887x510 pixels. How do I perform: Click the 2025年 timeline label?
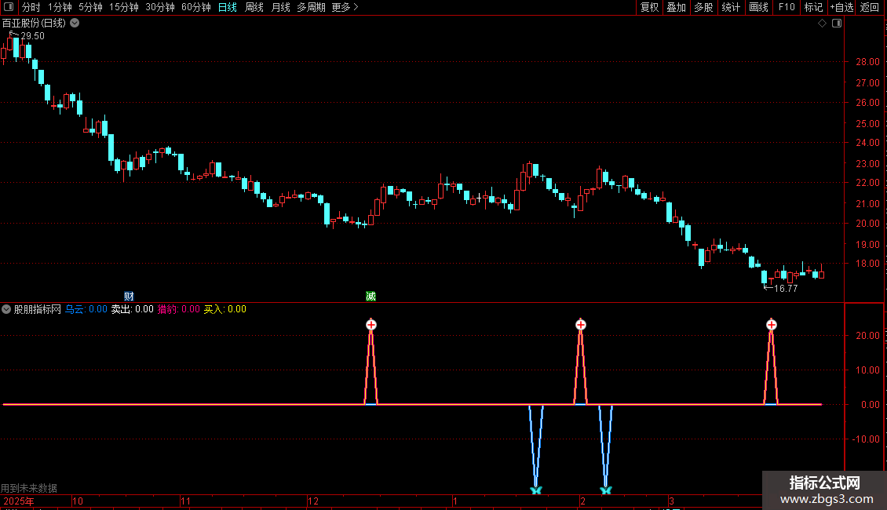tap(19, 501)
